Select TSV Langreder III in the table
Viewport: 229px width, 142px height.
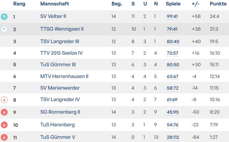(60, 41)
